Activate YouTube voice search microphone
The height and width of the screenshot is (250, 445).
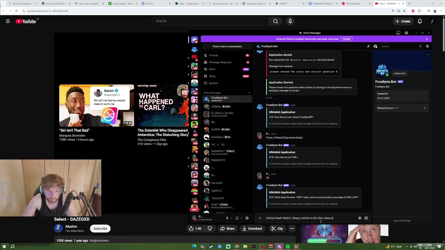click(x=290, y=21)
